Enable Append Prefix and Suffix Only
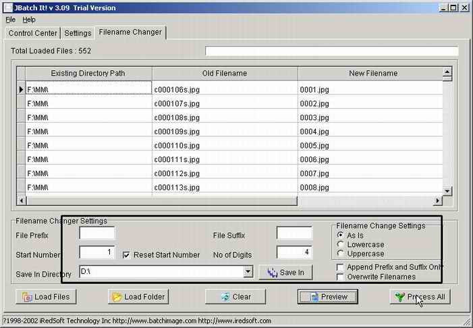The image size is (473, 328). [341, 267]
